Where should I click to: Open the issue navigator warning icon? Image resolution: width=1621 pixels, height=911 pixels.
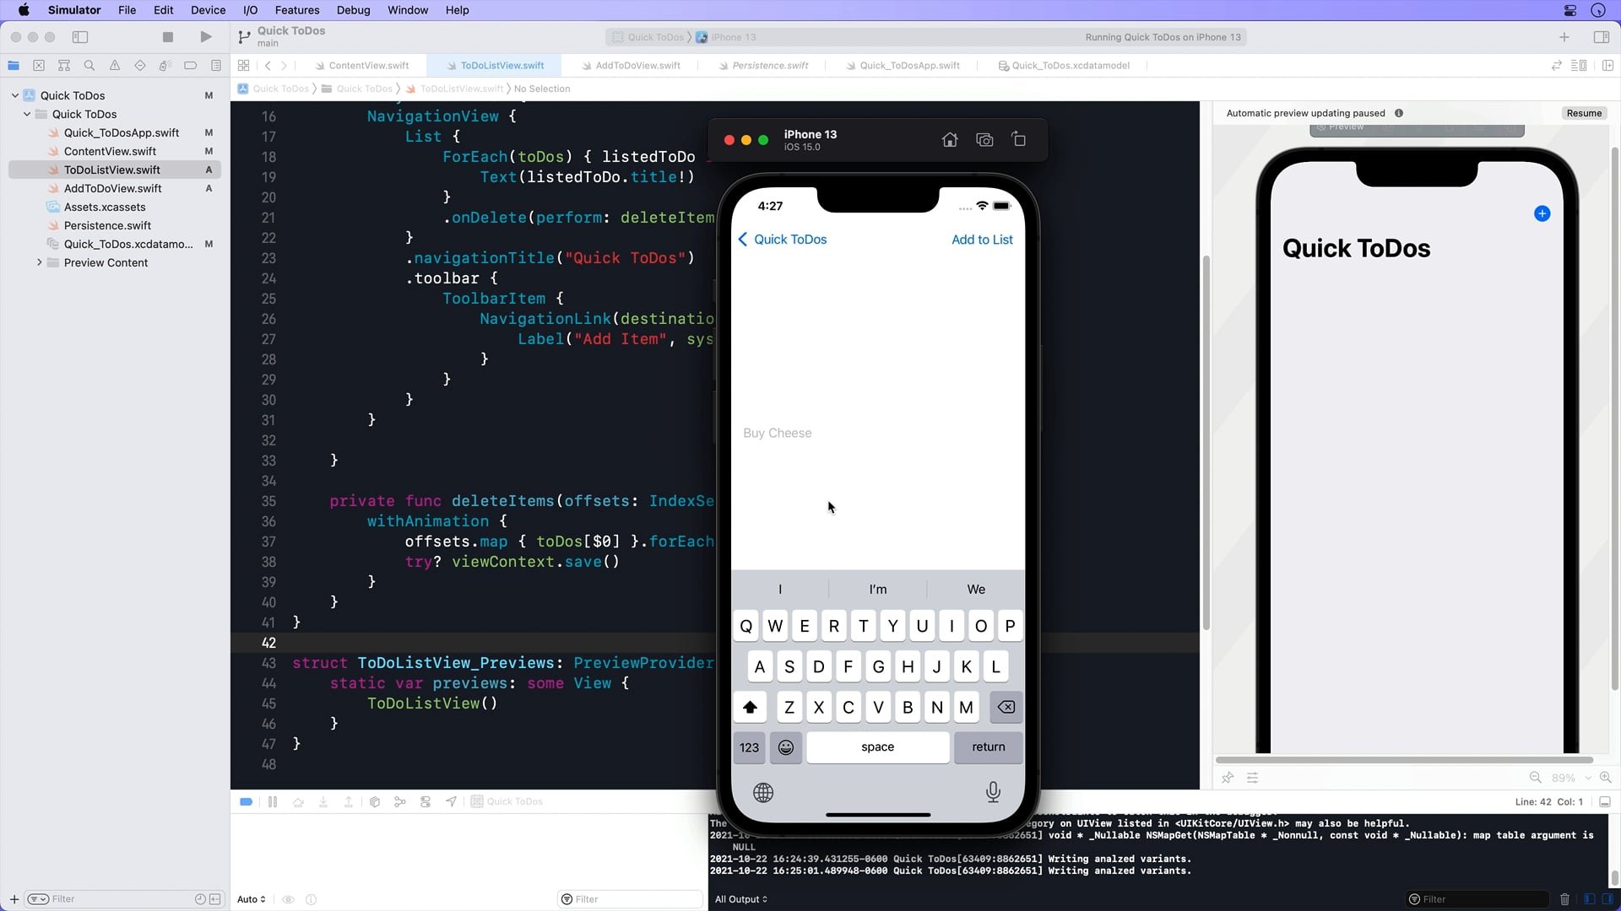115,66
